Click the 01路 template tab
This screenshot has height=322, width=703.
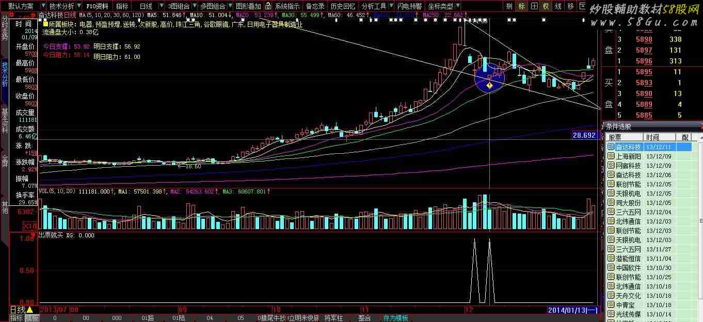click(148, 318)
